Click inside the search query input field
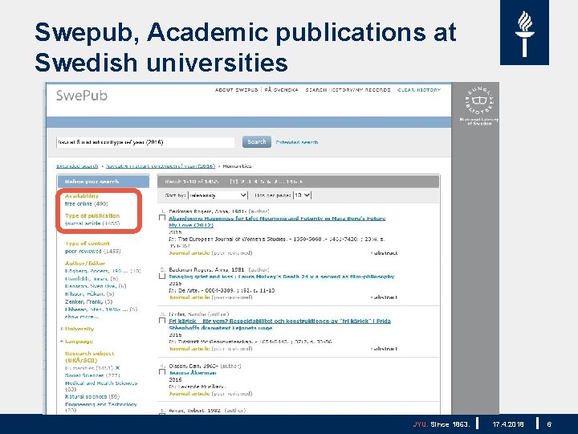 (145, 142)
